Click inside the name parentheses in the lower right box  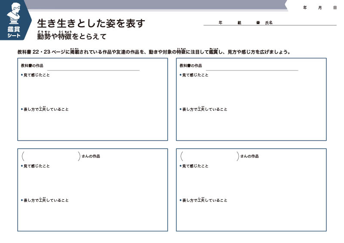[x=209, y=156]
